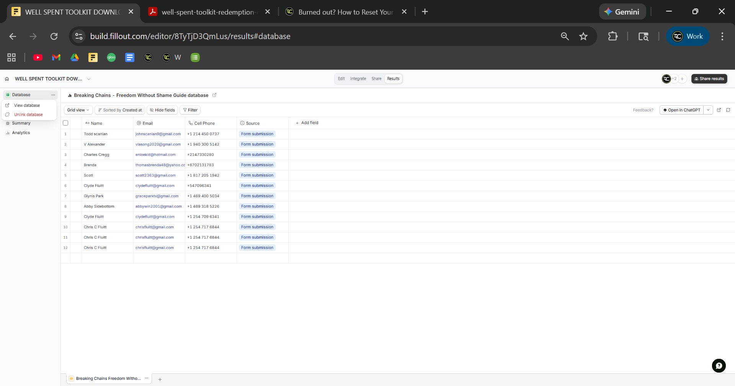
Task: Click the home icon beside form title
Action: [7, 79]
